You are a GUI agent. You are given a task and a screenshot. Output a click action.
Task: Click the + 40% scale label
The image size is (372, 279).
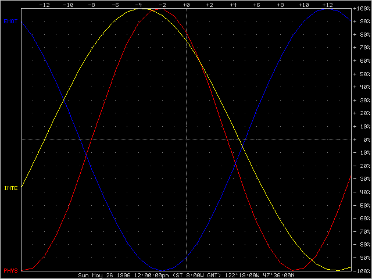point(362,87)
